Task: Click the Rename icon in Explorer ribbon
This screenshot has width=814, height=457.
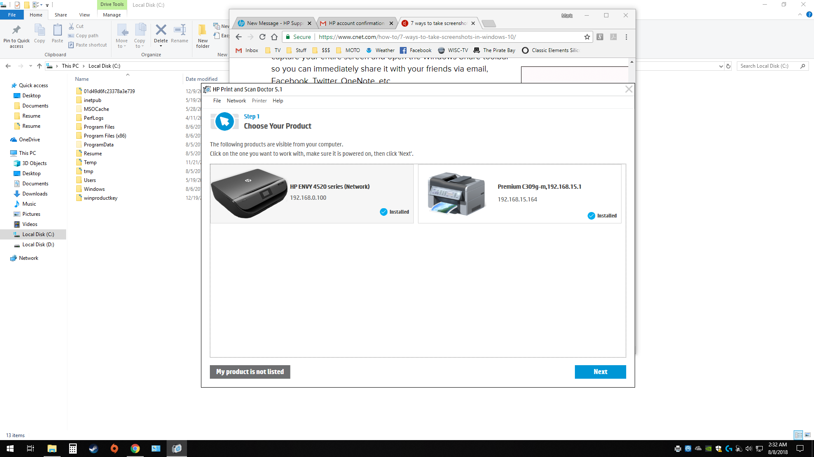Action: (x=179, y=34)
